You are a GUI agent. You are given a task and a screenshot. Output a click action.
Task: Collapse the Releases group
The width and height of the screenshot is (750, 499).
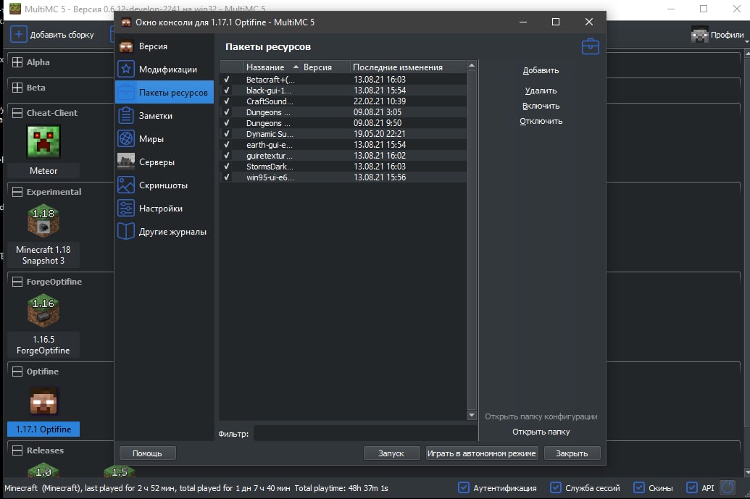tap(17, 450)
